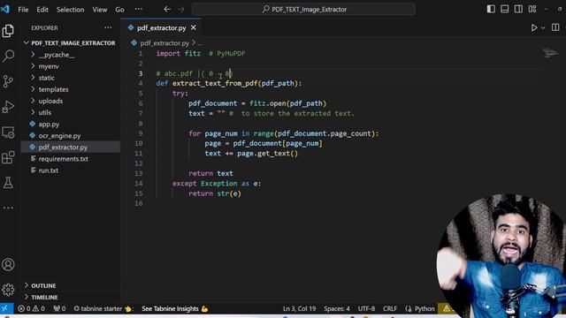Open the Accounts menu icon

[x=8, y=265]
